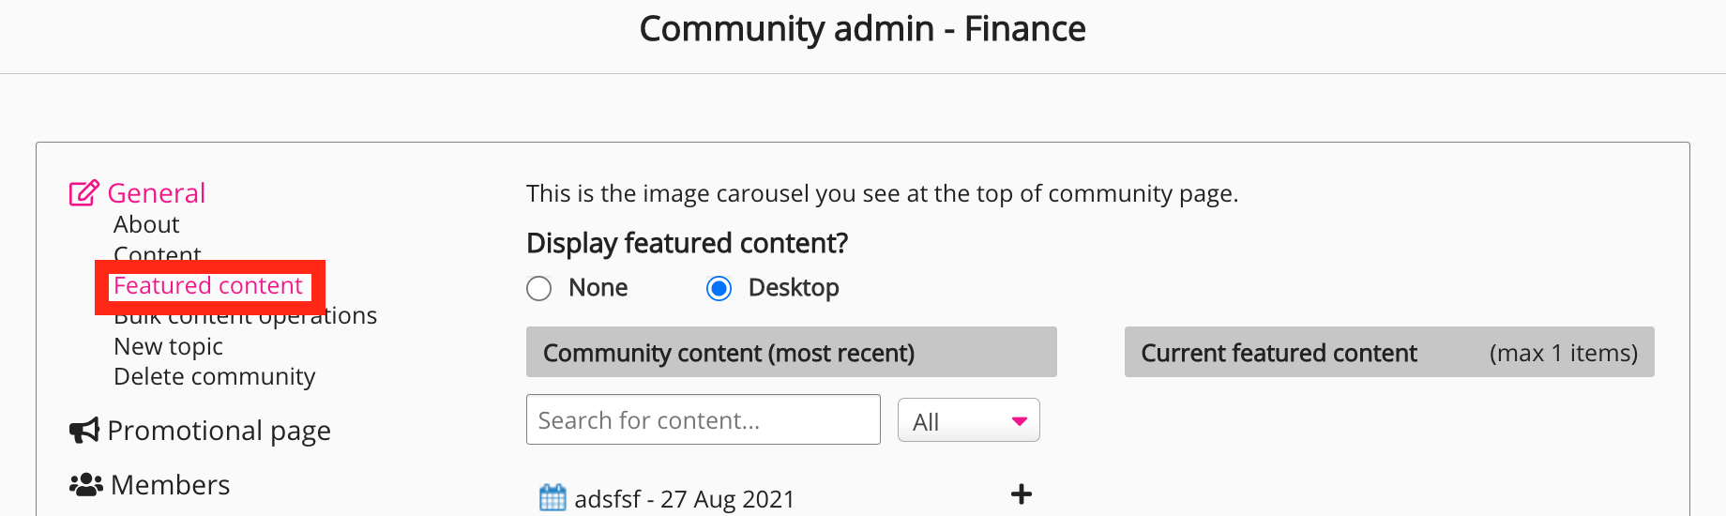Click the Members group icon
This screenshot has height=516, width=1726.
[x=85, y=485]
